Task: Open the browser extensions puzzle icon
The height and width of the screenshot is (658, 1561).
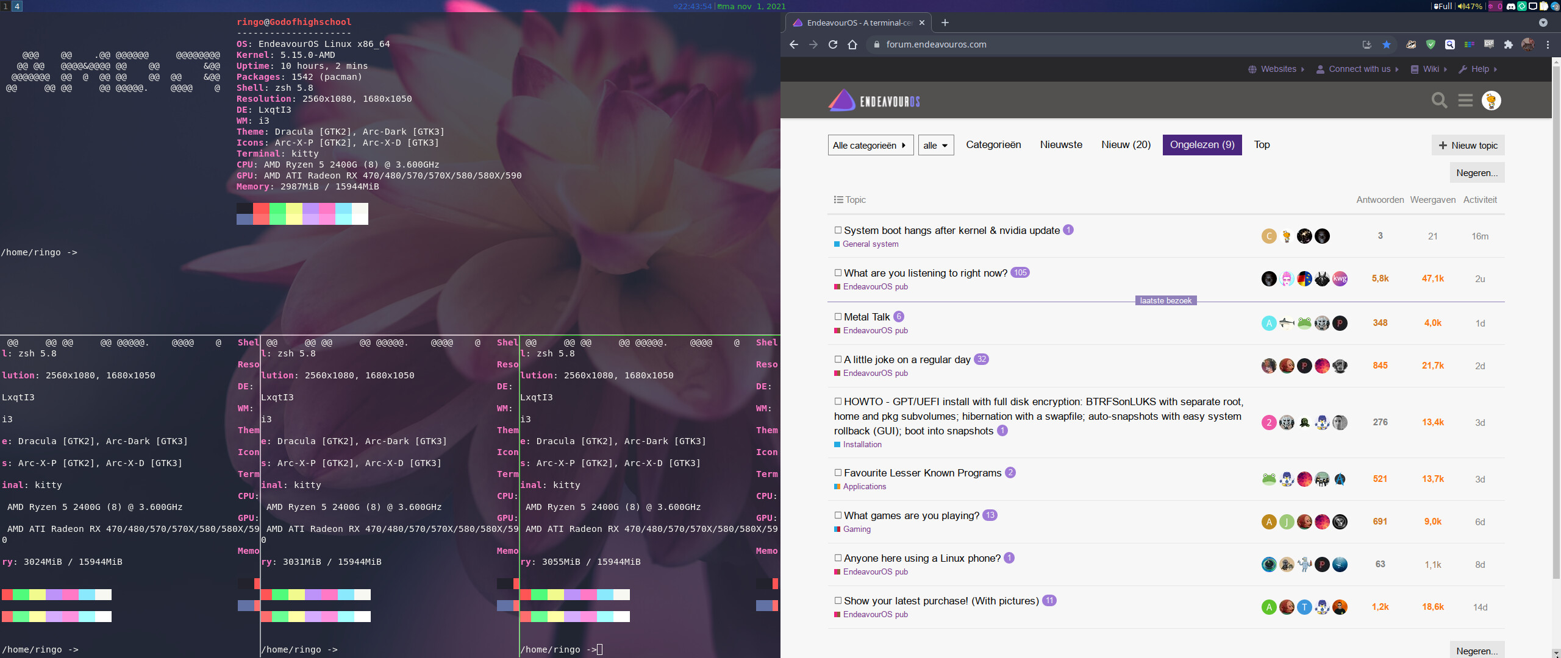Action: point(1509,44)
